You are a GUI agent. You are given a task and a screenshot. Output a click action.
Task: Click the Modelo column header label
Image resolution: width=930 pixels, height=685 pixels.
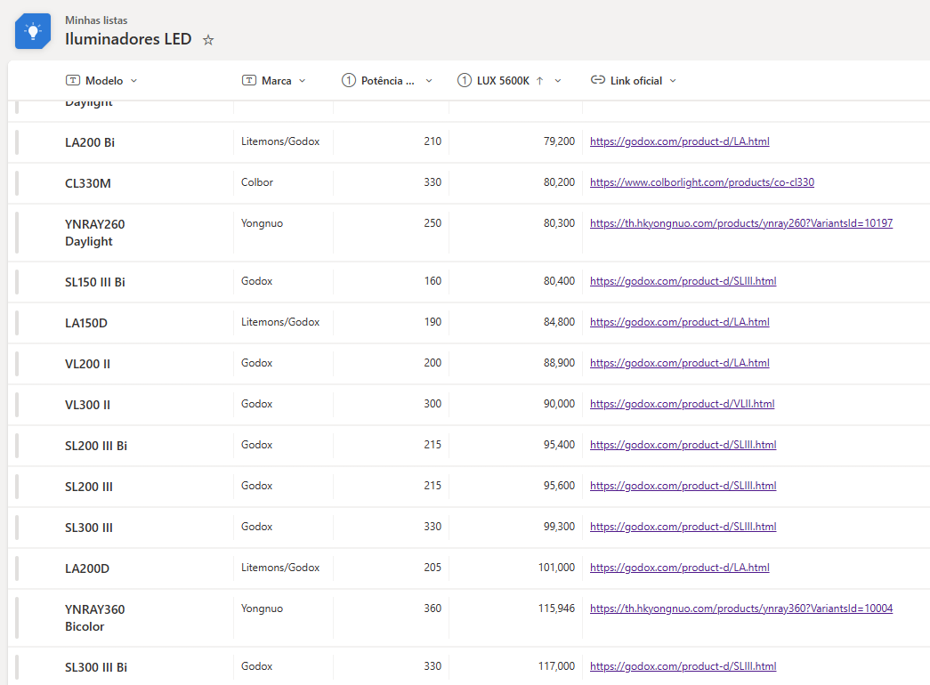point(104,81)
